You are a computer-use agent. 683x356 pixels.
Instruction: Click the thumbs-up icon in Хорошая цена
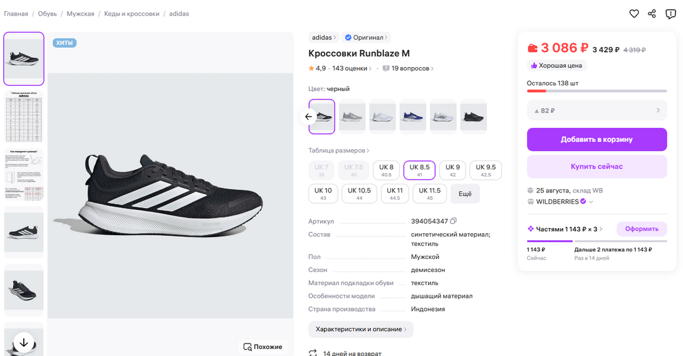pyautogui.click(x=534, y=65)
